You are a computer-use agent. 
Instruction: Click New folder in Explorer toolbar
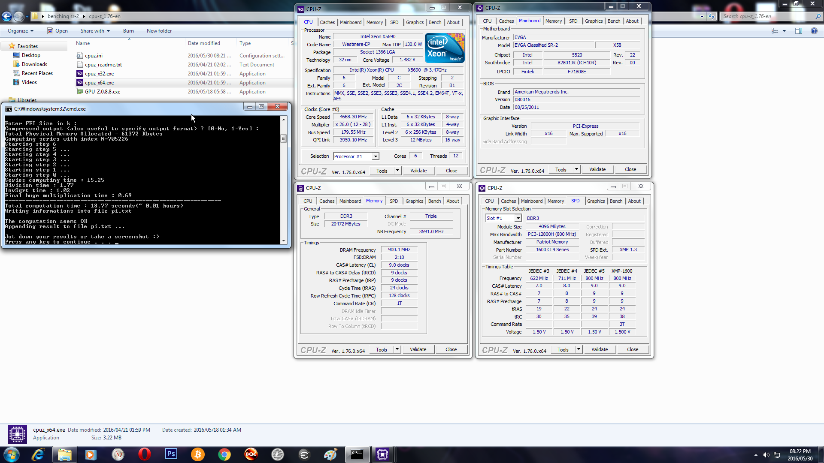(x=159, y=31)
